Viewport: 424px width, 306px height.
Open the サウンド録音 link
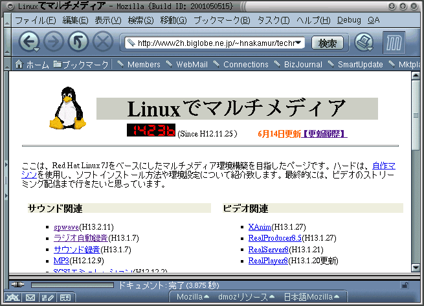pyautogui.click(x=77, y=249)
